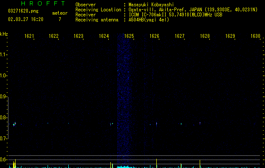Click the timestamp 02.03.27 16:20
This screenshot has width=265, height=168.
tap(26, 19)
